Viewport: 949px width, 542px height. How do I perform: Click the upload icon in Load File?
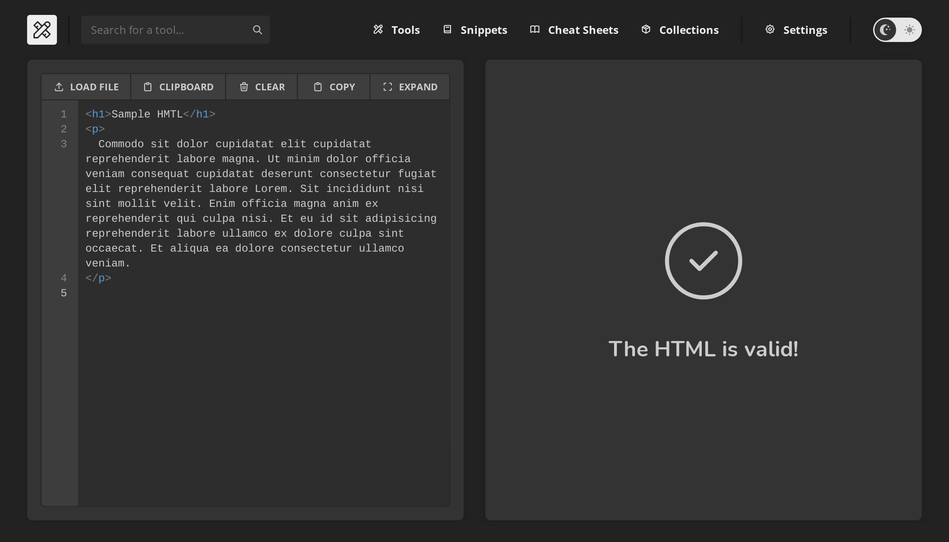click(x=59, y=87)
